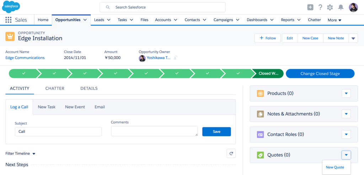
Task: Click the opportunity owner's small avatar
Action: [142, 58]
